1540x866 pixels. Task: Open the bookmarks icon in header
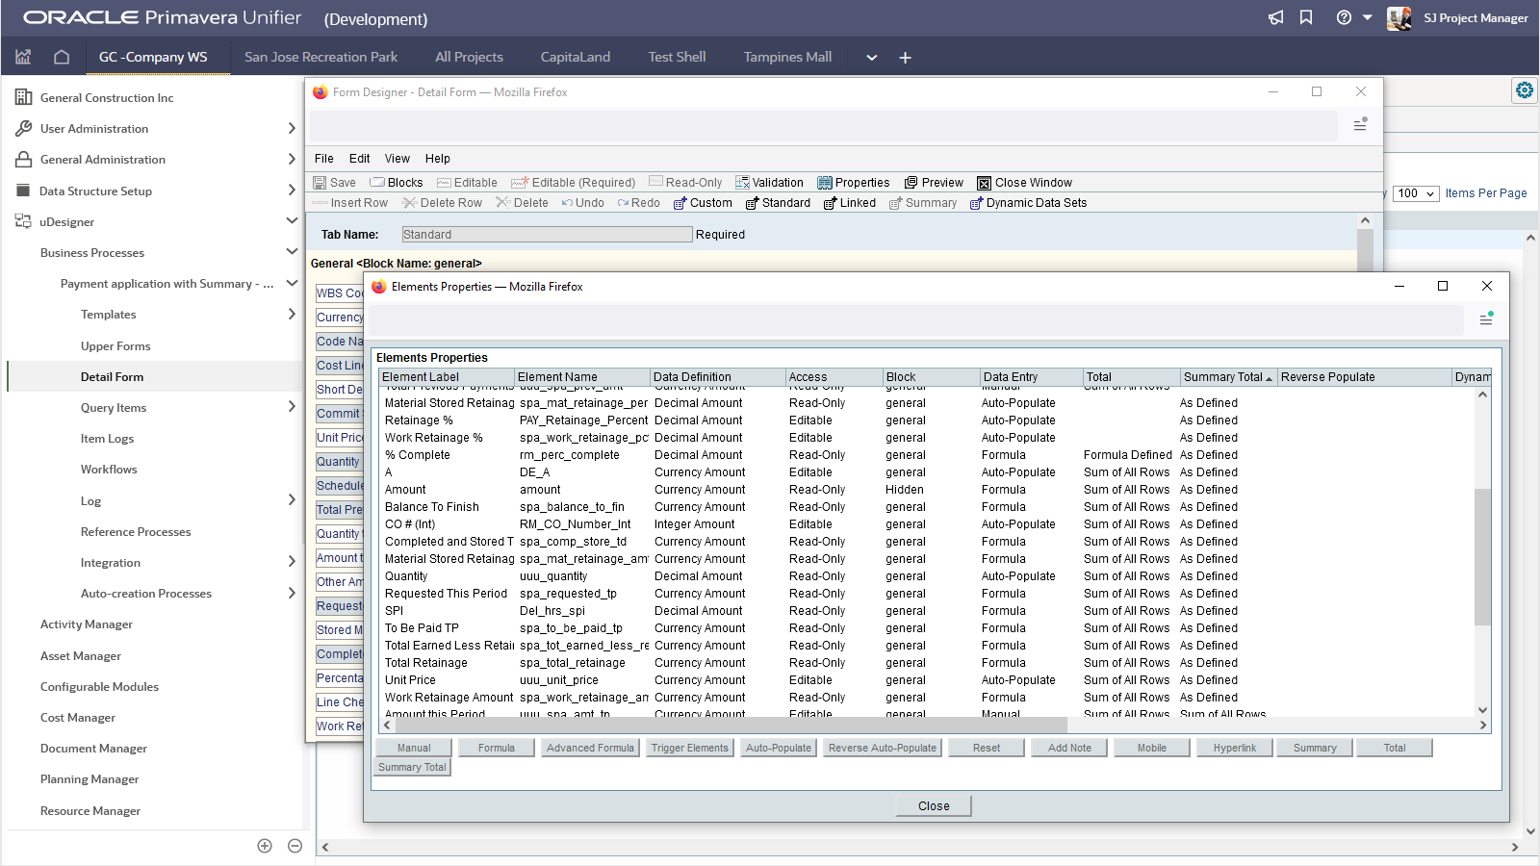1306,17
